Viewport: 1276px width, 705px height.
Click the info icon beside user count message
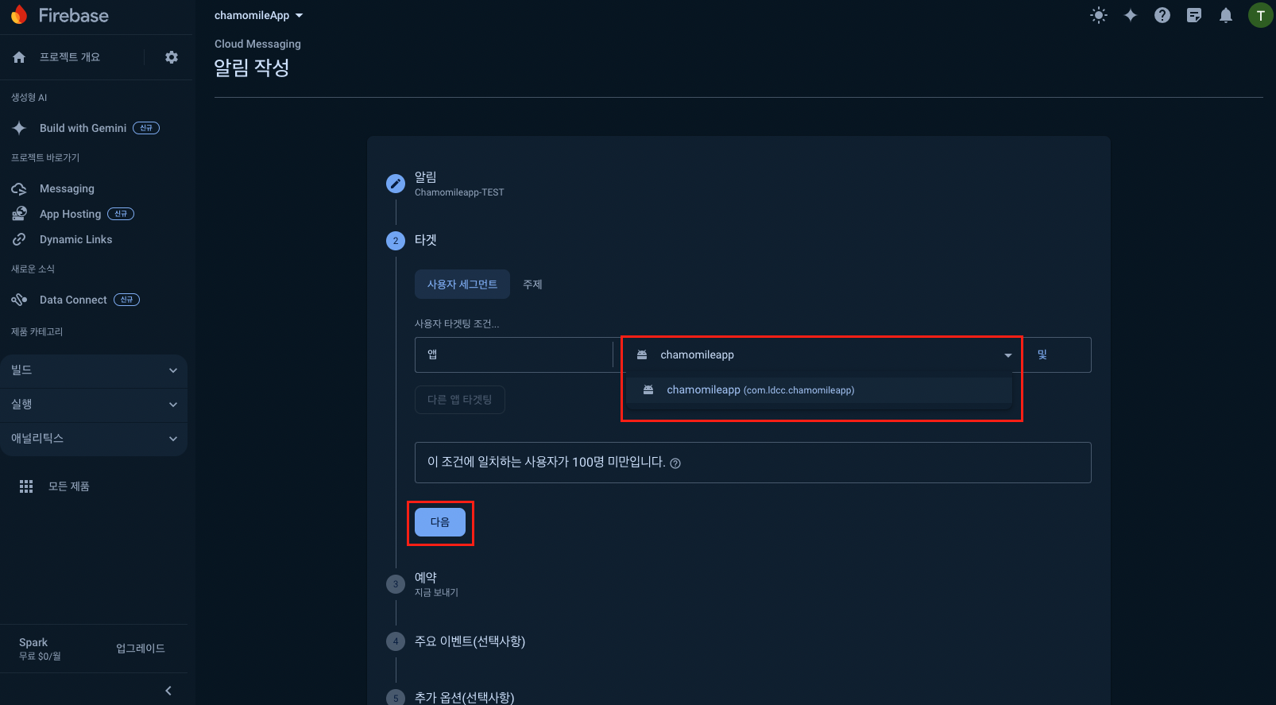pyautogui.click(x=675, y=463)
